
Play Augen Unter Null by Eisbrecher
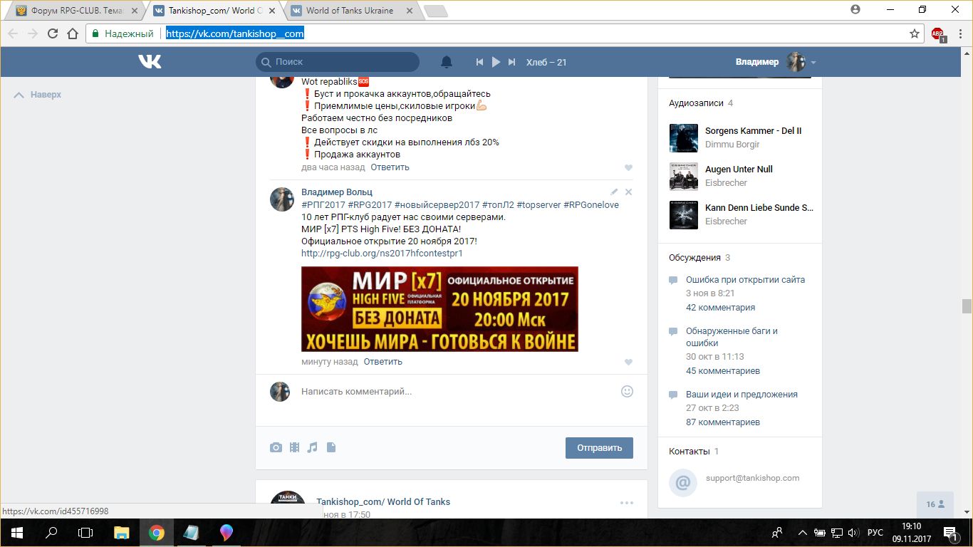click(739, 170)
